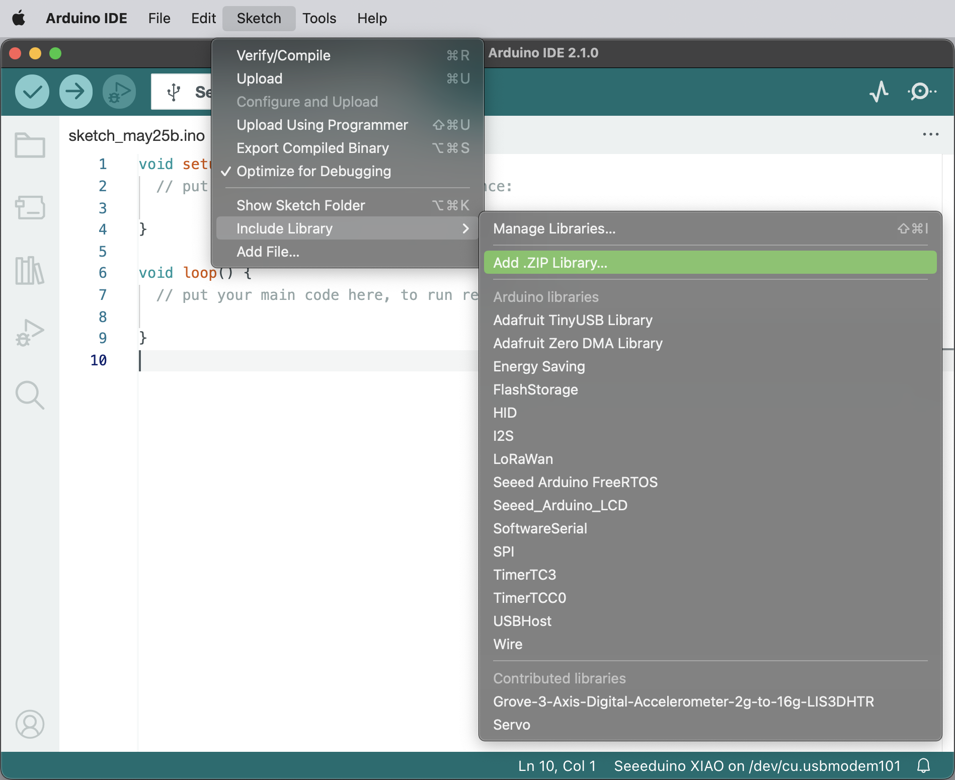Click line number 6 in editor gutter
The image size is (955, 780).
click(x=103, y=273)
